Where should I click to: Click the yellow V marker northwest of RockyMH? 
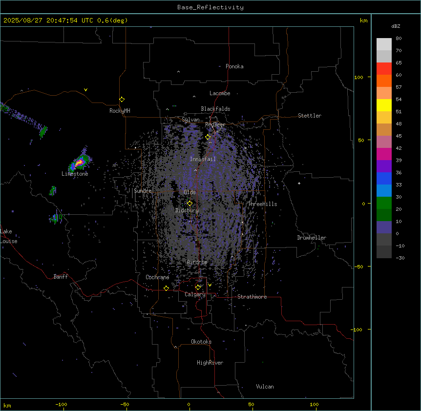(85, 90)
